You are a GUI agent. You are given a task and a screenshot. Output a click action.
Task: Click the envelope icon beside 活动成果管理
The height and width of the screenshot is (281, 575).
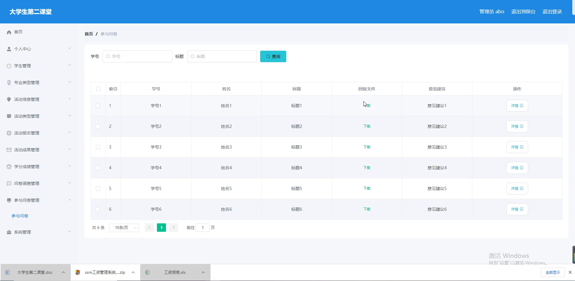[9, 150]
